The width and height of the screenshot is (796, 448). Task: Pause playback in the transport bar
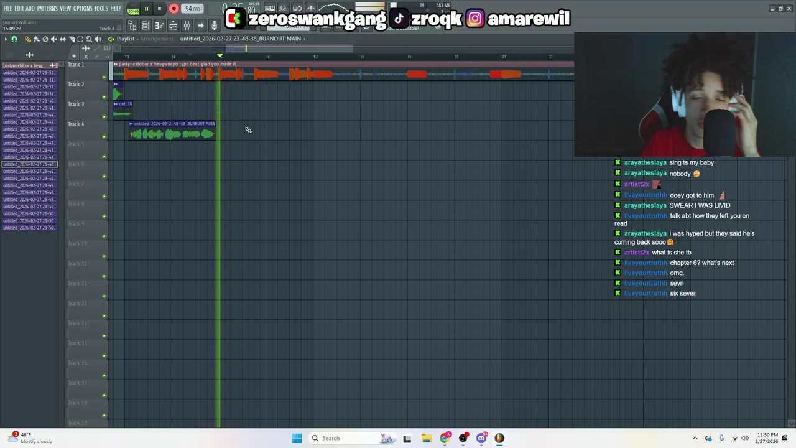point(146,9)
